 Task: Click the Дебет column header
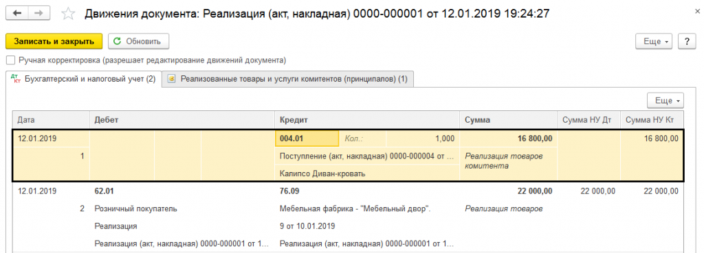(x=181, y=120)
